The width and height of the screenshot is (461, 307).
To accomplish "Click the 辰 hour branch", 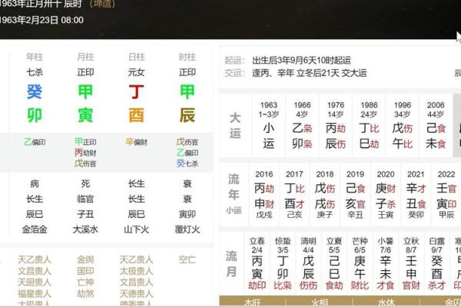I will click(187, 115).
